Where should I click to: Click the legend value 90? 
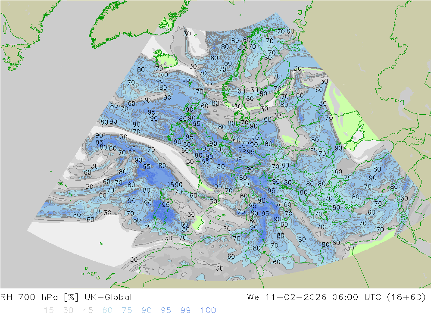point(146,310)
